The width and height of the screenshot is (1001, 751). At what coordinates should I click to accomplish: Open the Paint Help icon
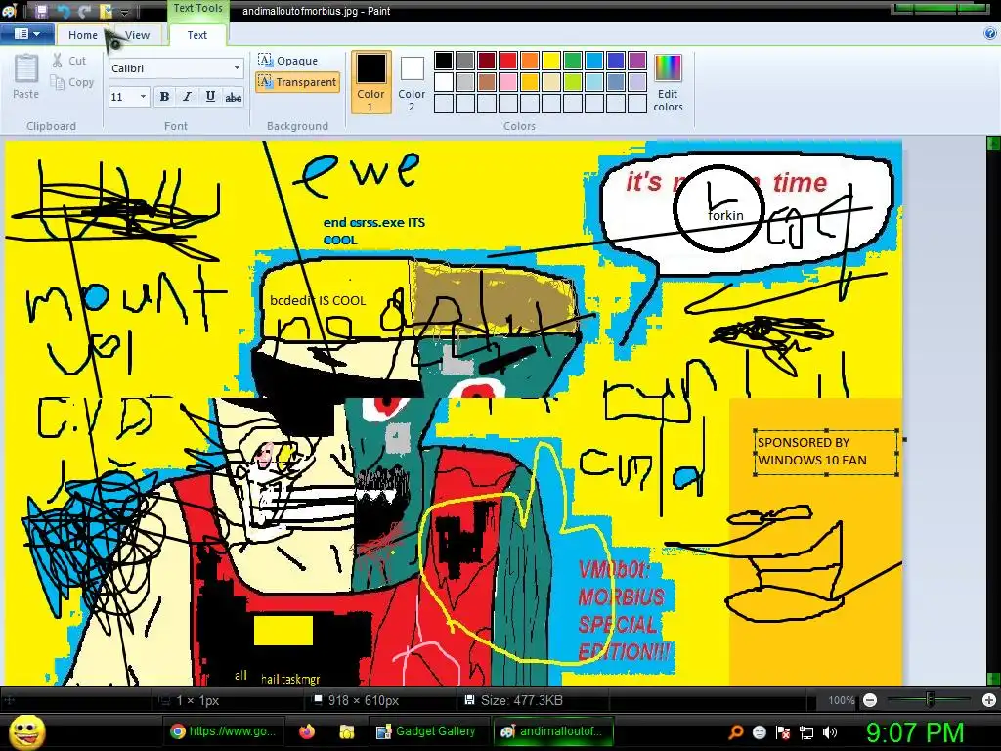point(990,34)
